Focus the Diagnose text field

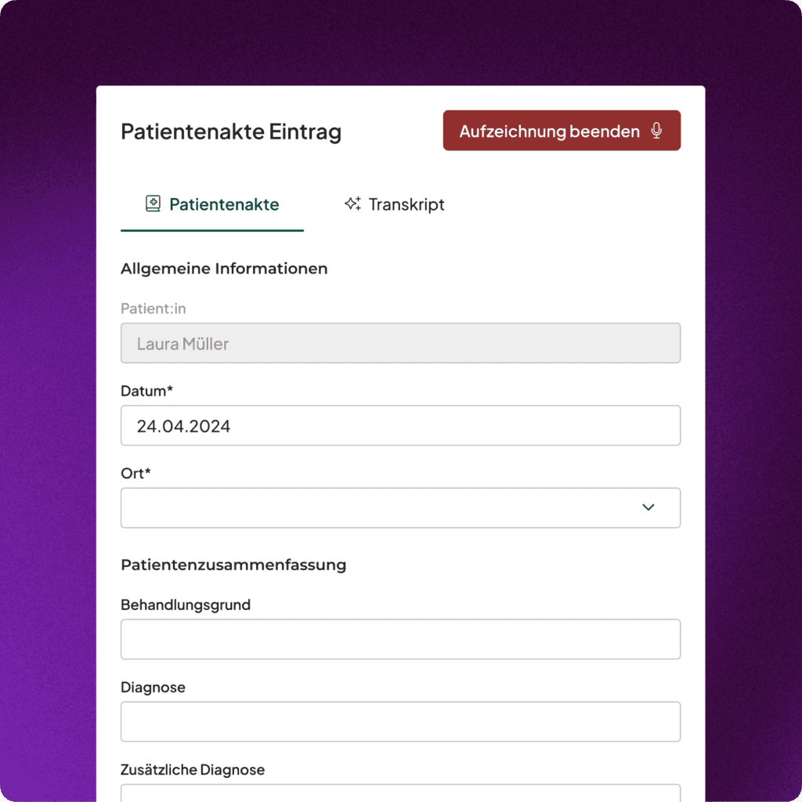click(400, 721)
